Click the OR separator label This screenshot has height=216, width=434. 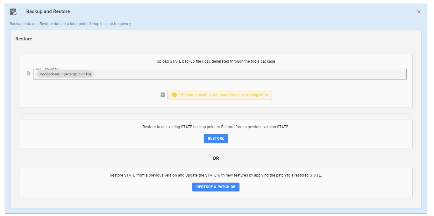coord(216,158)
